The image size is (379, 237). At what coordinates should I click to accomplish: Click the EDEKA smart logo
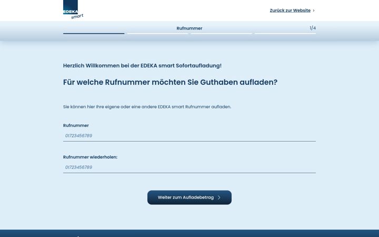pyautogui.click(x=73, y=9)
